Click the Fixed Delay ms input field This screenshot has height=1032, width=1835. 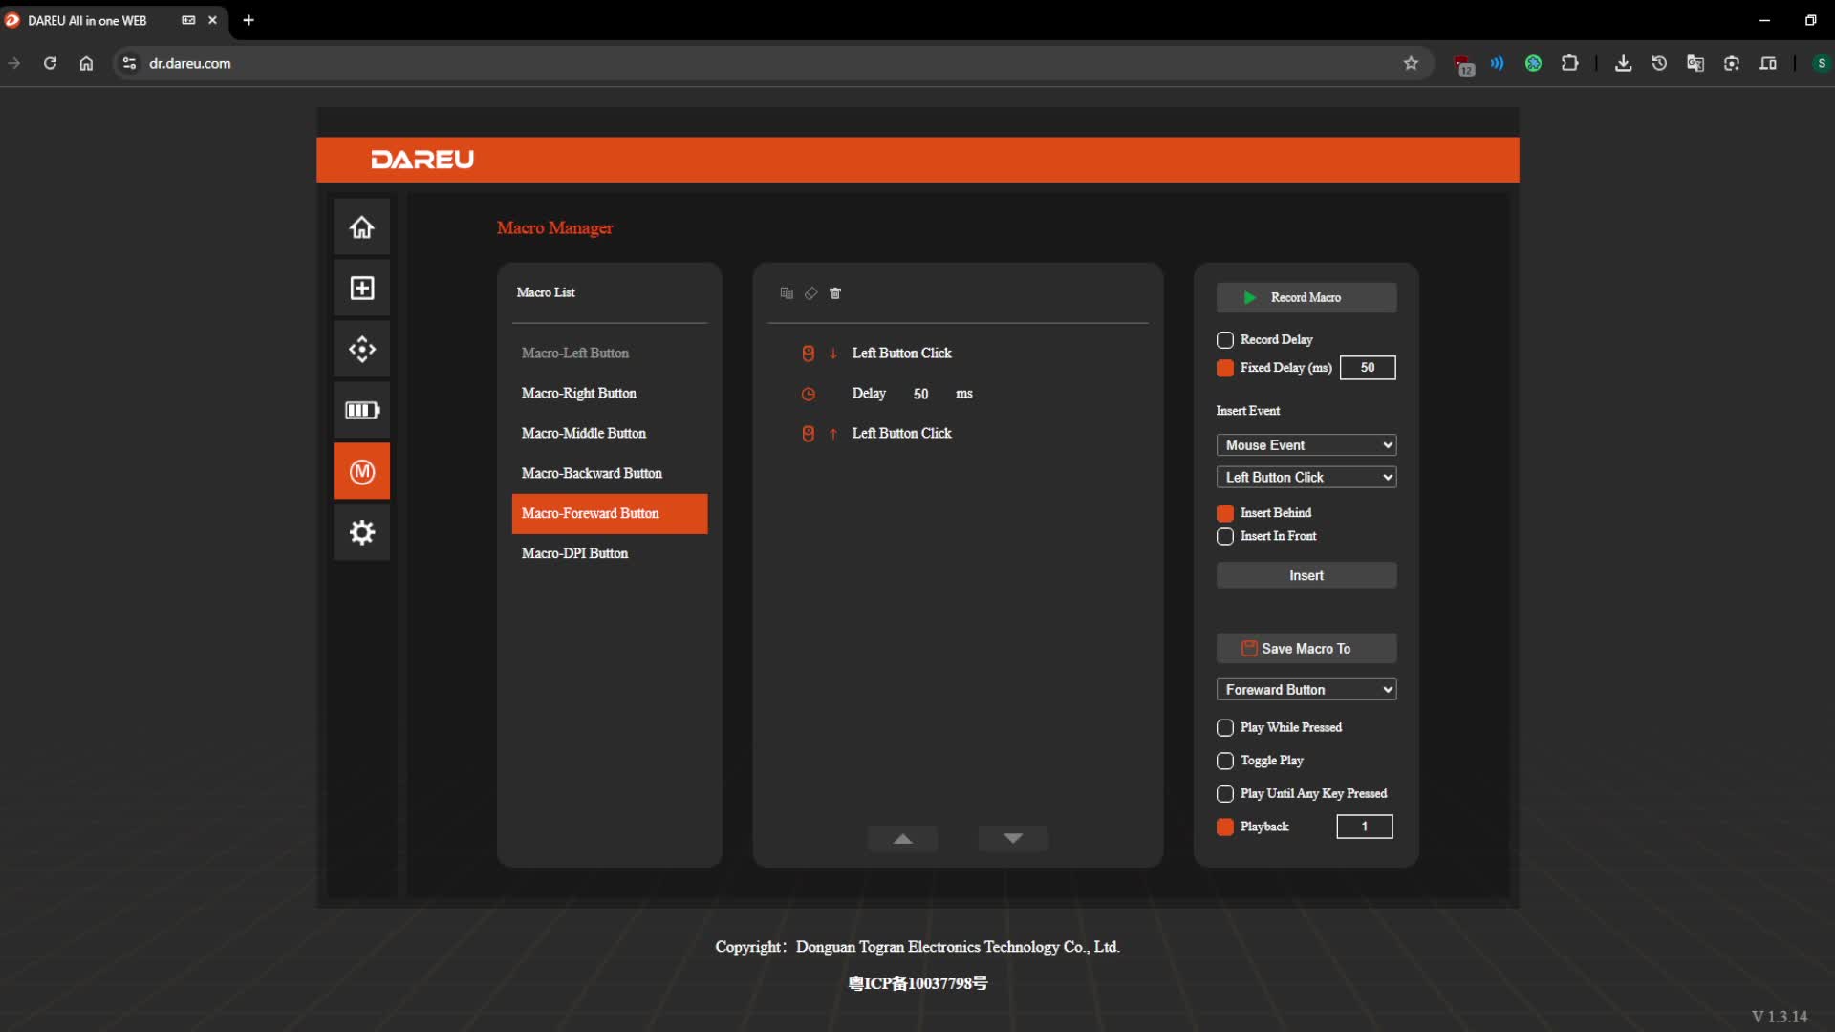1367,368
